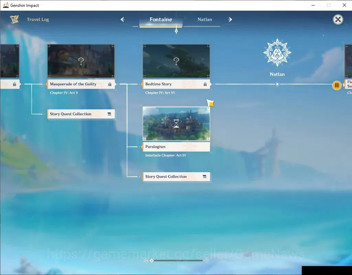Screen dimensions: 352x275
Task: Minimize the Genshin Impact window
Action: (x=313, y=5)
